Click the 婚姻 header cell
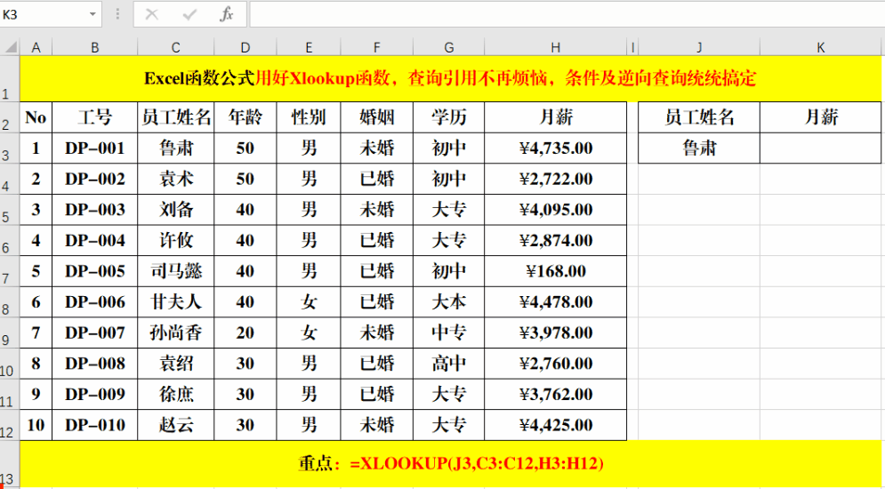885x489 pixels. click(x=377, y=117)
